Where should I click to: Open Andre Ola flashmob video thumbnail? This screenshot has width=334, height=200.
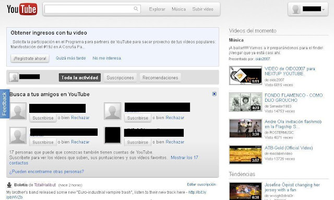[x=245, y=128]
